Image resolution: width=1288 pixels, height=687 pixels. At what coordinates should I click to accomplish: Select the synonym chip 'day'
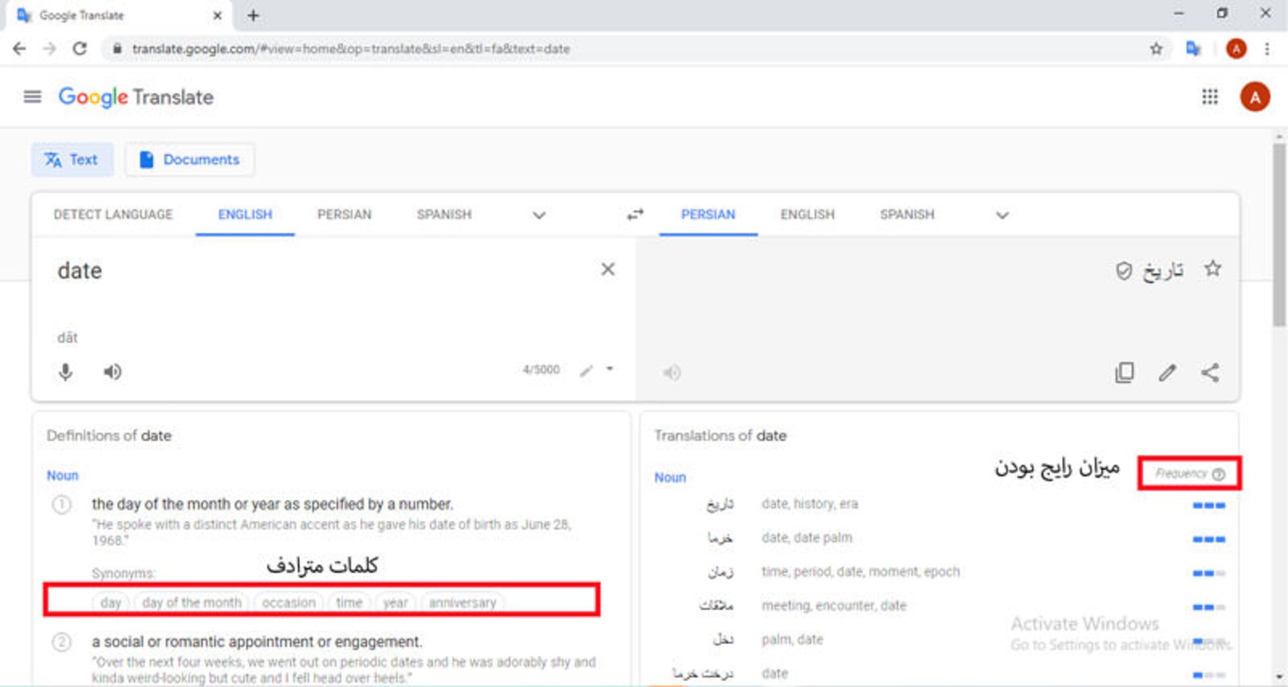[x=111, y=603]
